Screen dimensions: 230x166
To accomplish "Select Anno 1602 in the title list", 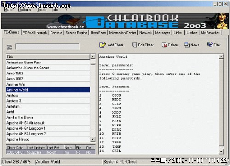I will click(48, 79).
